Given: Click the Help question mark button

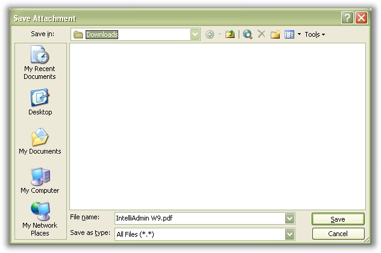Looking at the screenshot, I should [x=347, y=18].
